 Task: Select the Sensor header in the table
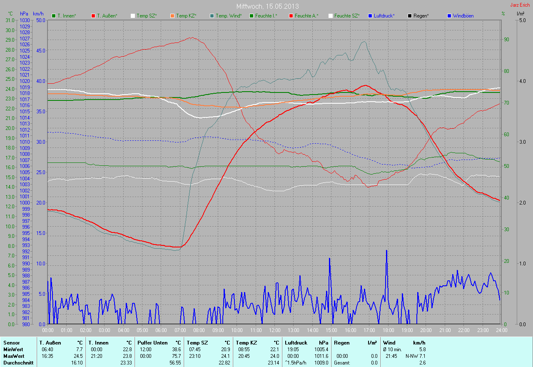[11, 343]
